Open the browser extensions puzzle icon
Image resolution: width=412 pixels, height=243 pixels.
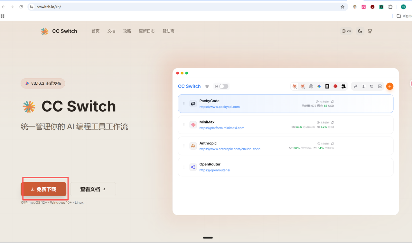(390, 7)
